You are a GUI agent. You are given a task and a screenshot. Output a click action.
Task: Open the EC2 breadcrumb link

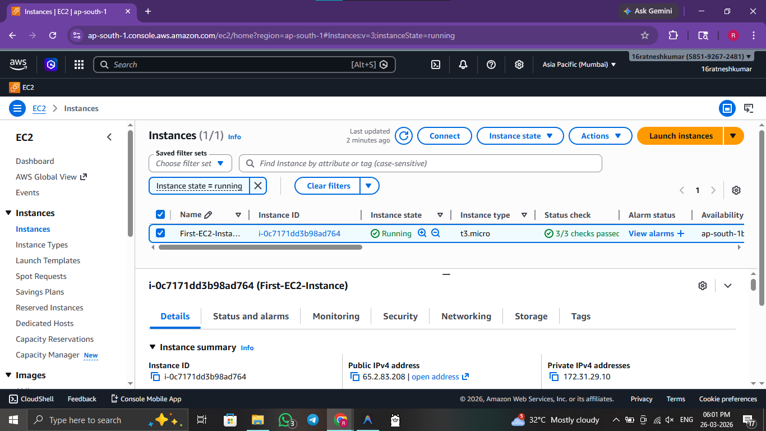pos(39,108)
